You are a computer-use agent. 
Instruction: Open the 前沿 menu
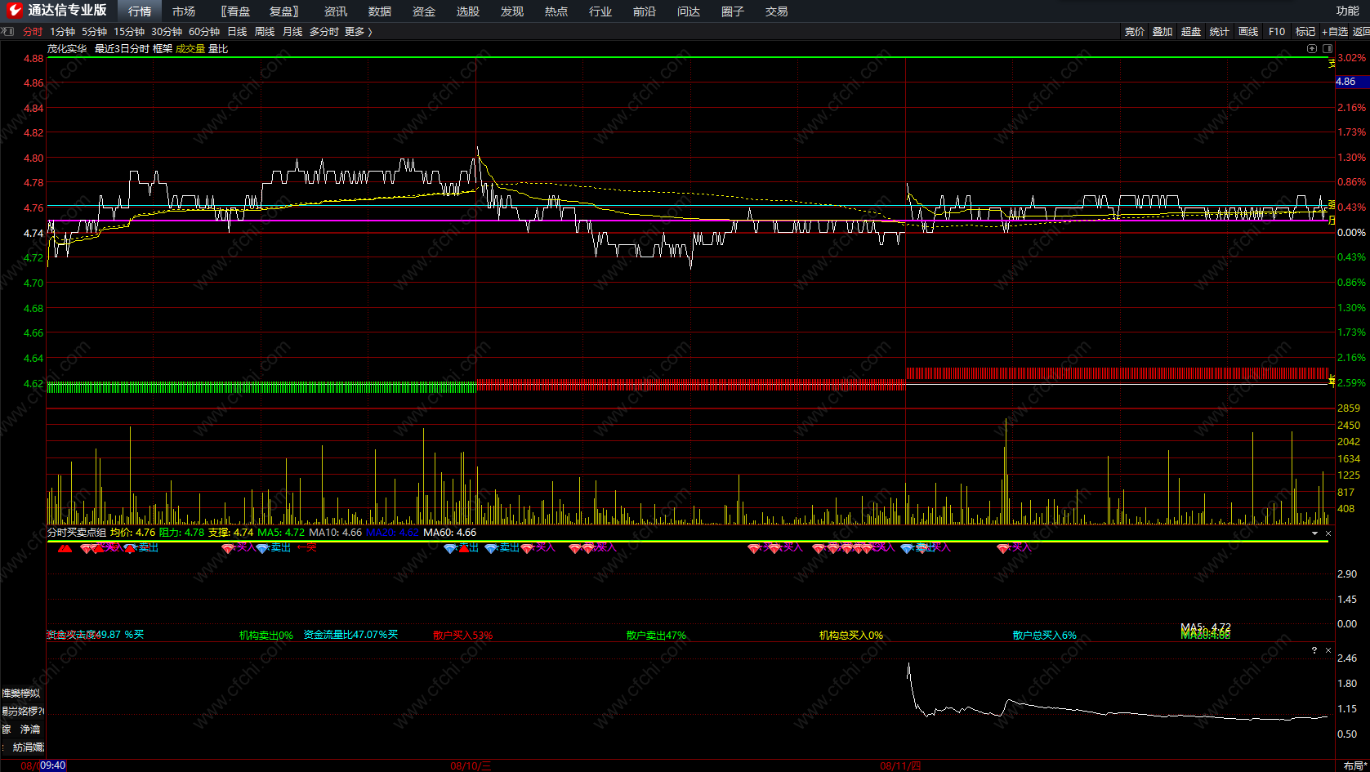tap(645, 11)
